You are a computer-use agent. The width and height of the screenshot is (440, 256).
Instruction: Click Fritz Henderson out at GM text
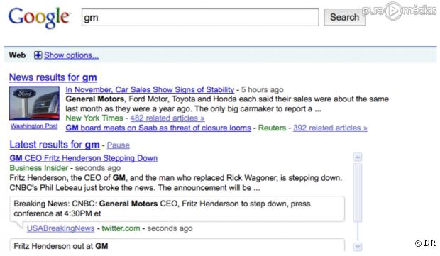(61, 246)
